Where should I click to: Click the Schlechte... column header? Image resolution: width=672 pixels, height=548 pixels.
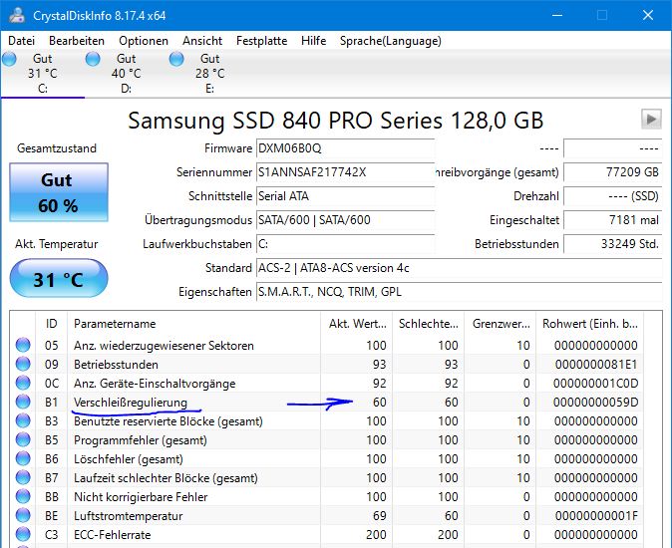tap(428, 324)
